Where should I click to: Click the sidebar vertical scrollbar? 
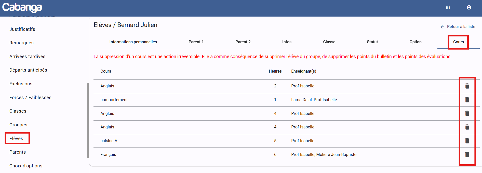88,120
